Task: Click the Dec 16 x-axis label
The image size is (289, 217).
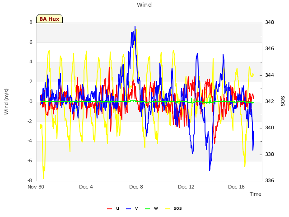Action: point(236,187)
